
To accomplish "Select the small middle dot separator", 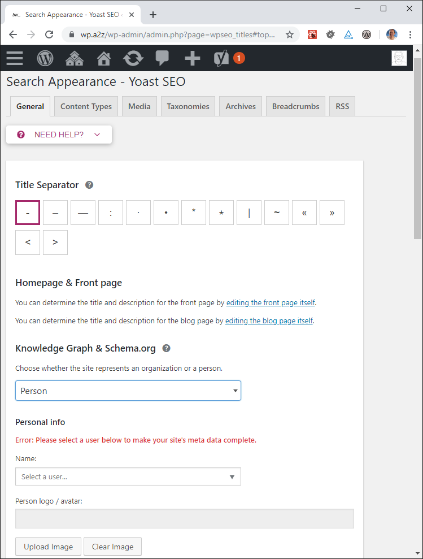I will [x=138, y=213].
